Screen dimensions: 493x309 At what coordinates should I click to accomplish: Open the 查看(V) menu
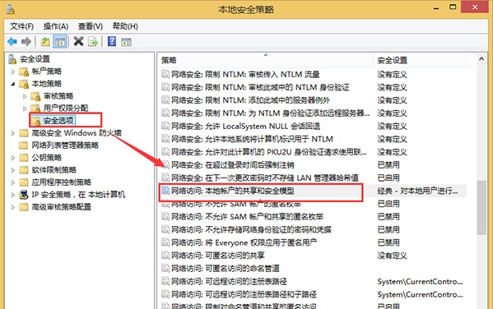(x=91, y=26)
